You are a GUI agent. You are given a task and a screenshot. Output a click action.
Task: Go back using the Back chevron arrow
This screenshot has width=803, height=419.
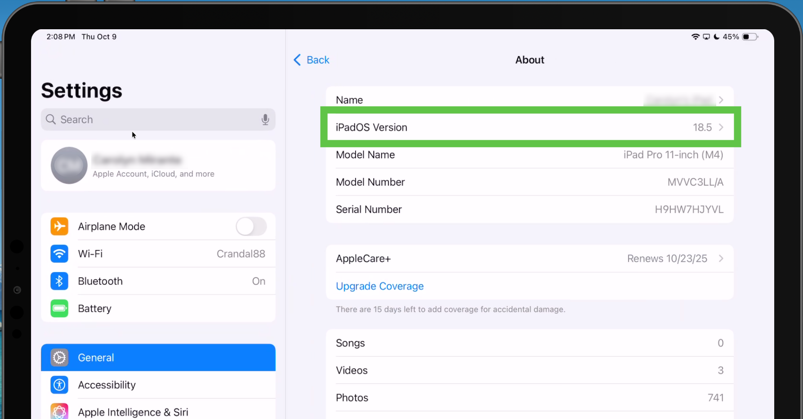click(297, 60)
